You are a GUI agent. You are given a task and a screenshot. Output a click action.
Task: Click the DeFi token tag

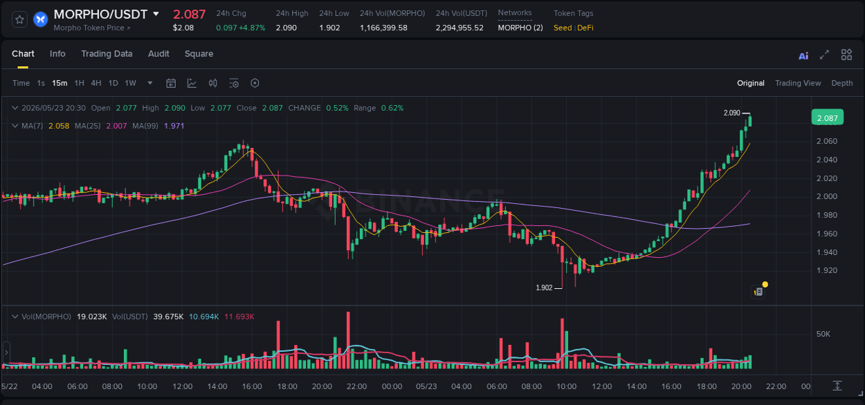pos(585,28)
